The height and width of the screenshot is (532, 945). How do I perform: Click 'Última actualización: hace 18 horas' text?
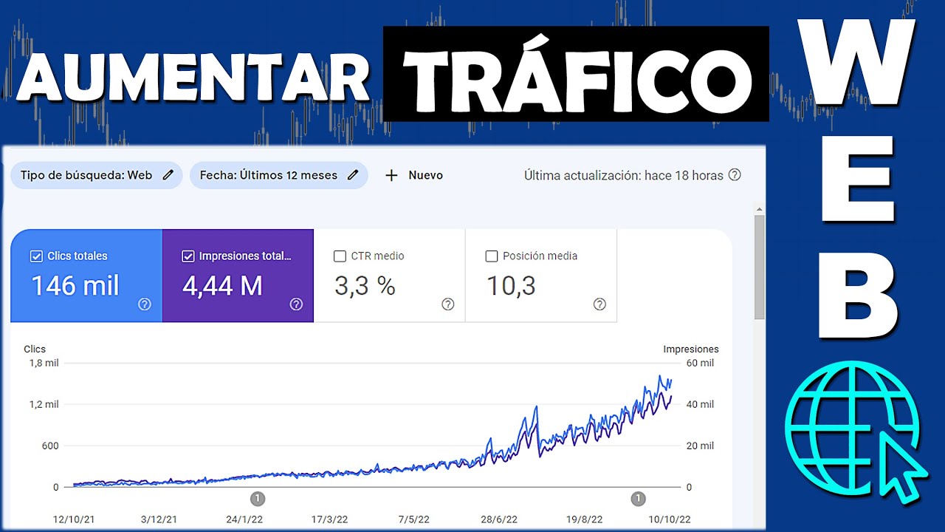[x=624, y=175]
